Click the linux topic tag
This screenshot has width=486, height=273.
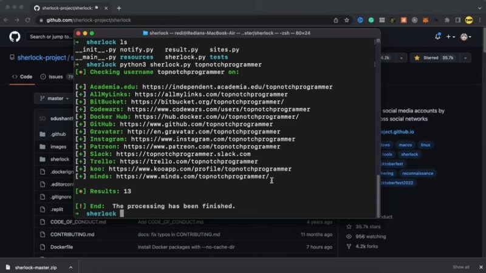(x=425, y=145)
